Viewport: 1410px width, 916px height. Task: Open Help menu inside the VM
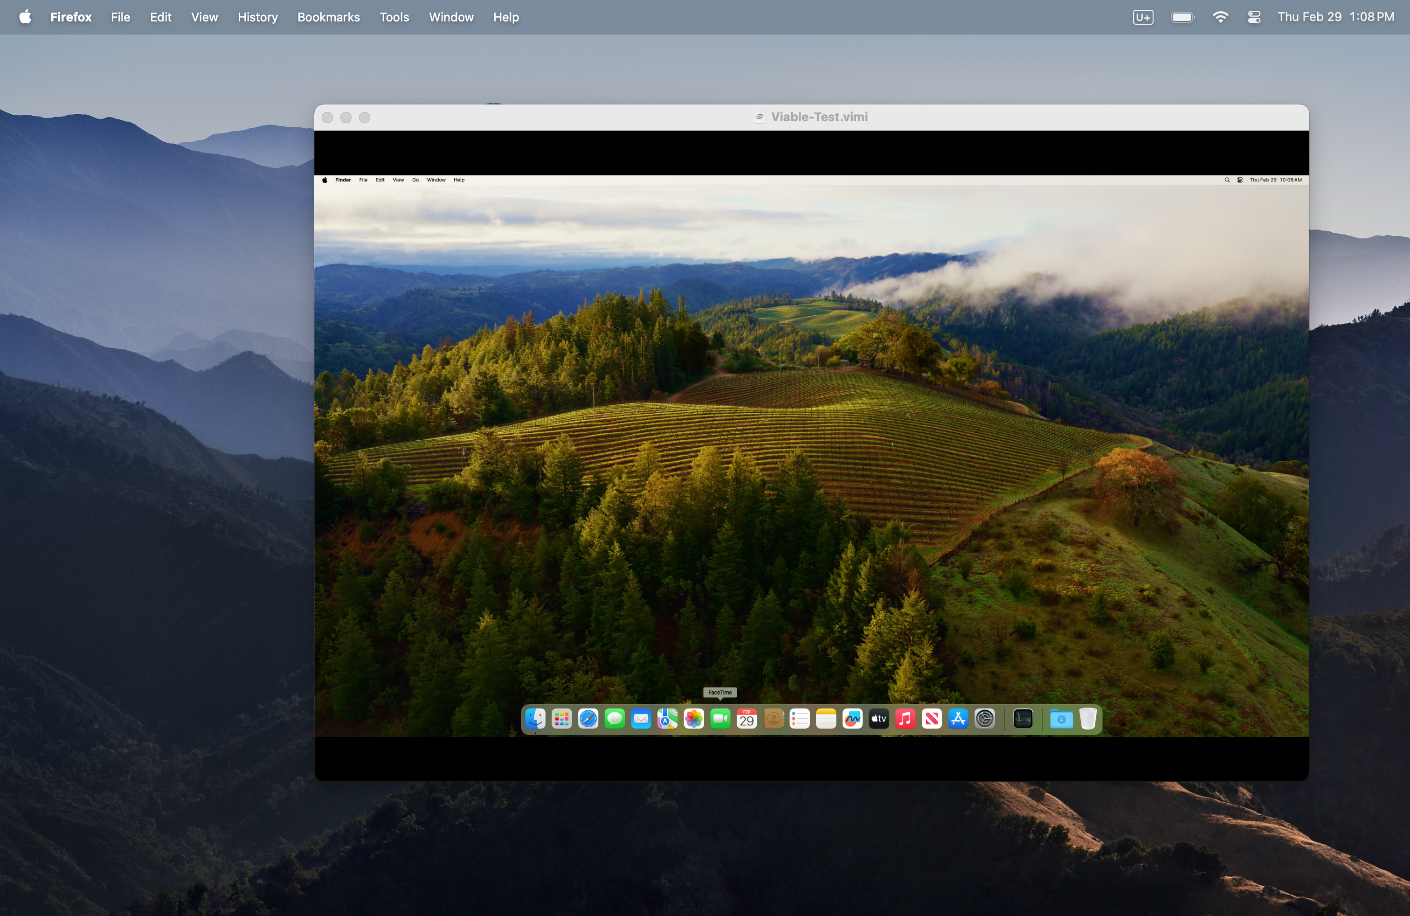coord(459,180)
